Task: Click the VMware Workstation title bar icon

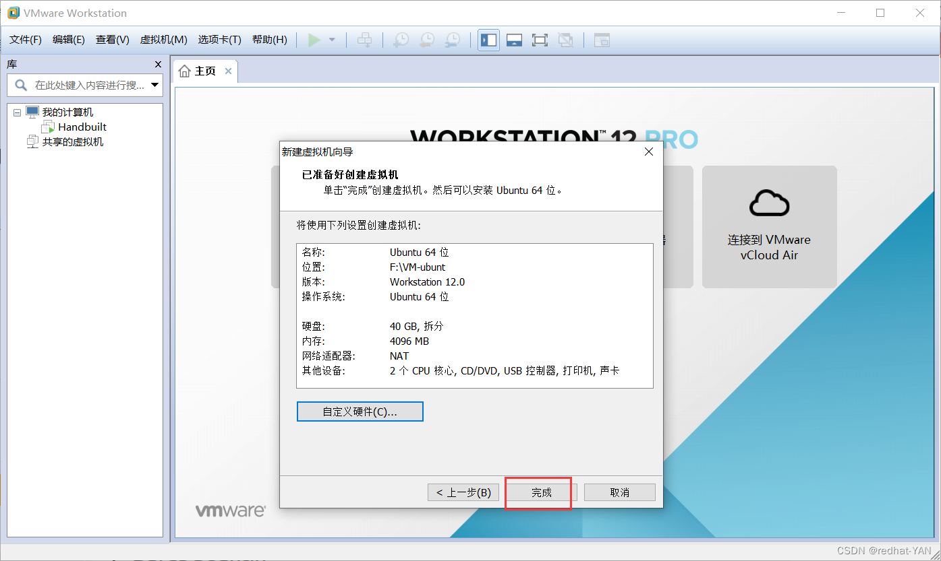Action: click(13, 13)
